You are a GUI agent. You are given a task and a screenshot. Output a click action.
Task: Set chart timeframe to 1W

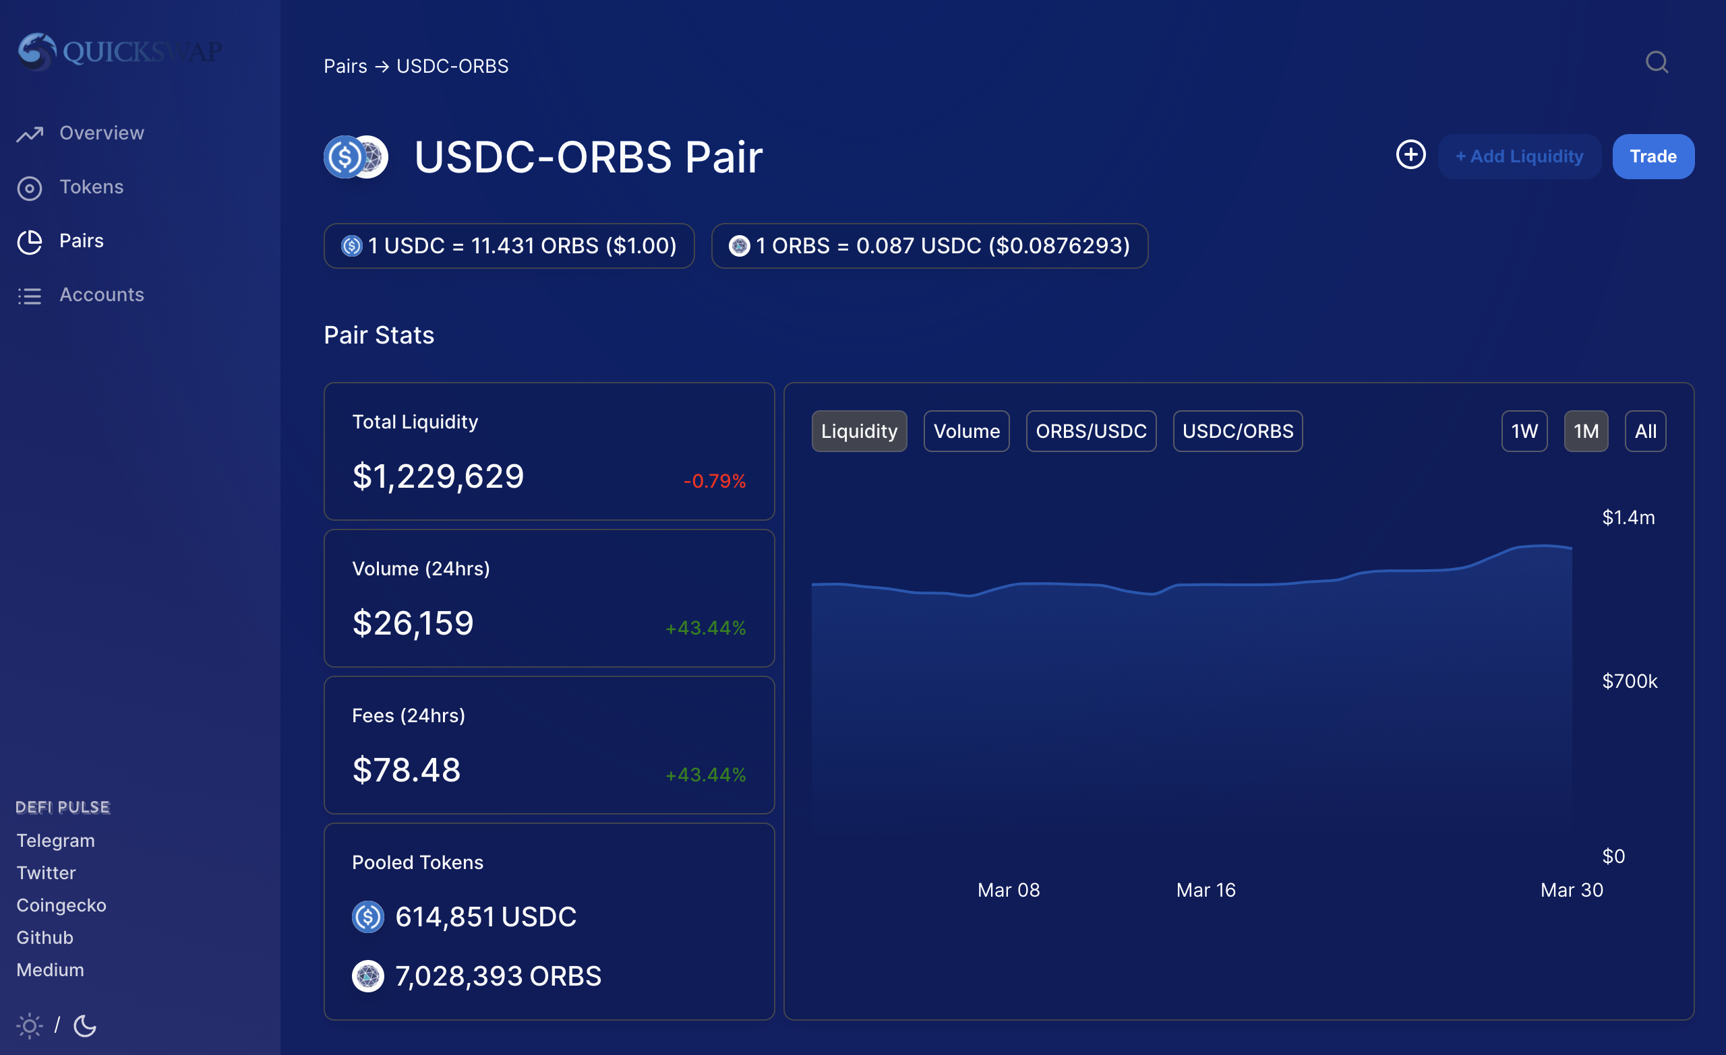1524,431
